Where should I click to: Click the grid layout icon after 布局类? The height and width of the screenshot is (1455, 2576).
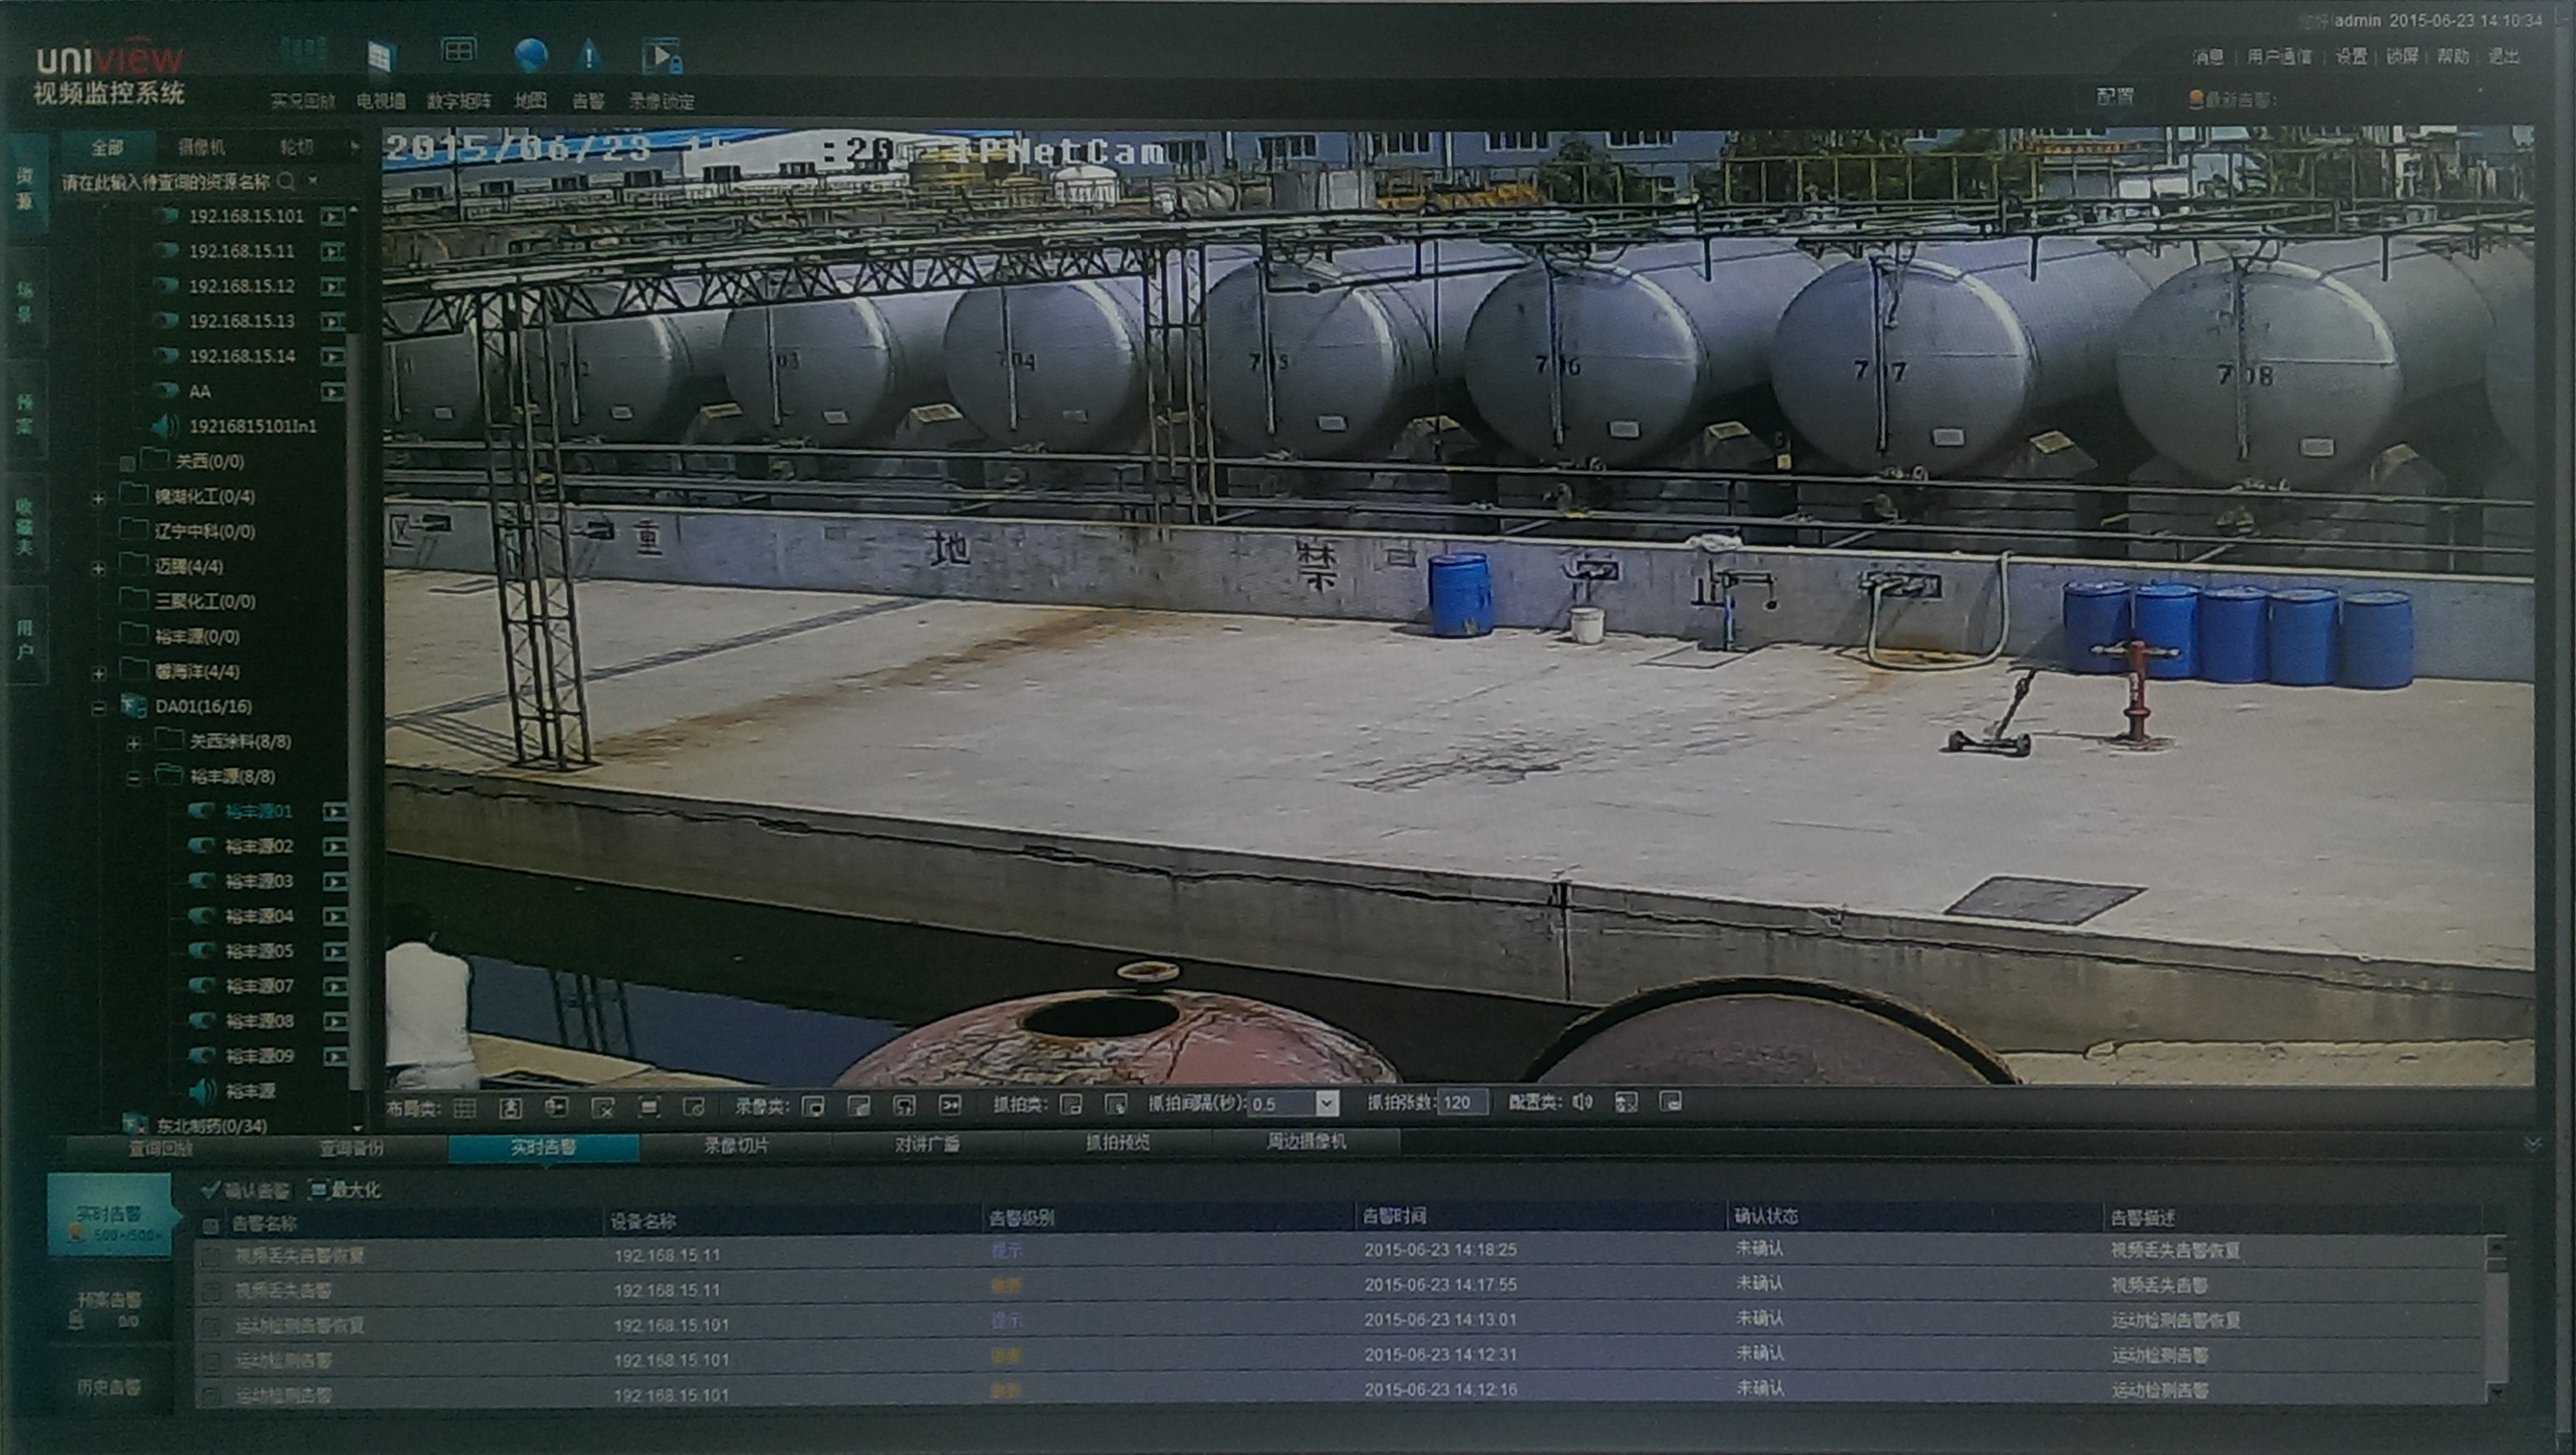(465, 1107)
